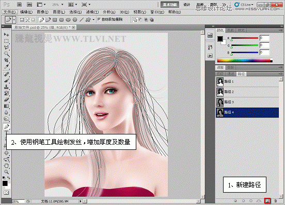Open the Color panel options menu
Screen dimensions: 285x205
[x=281, y=30]
